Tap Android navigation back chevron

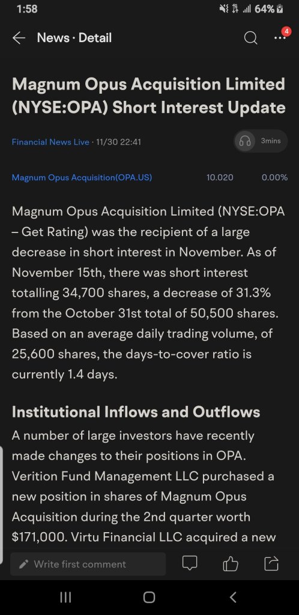coord(233,598)
